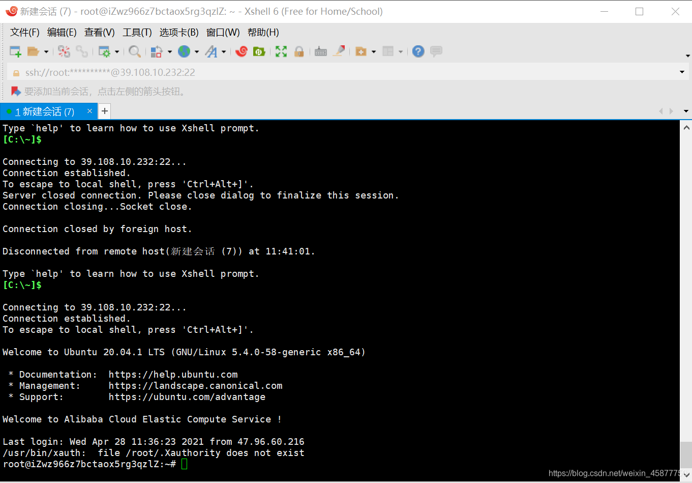The image size is (692, 483).
Task: Click the Disconnect session icon
Action: (x=64, y=51)
